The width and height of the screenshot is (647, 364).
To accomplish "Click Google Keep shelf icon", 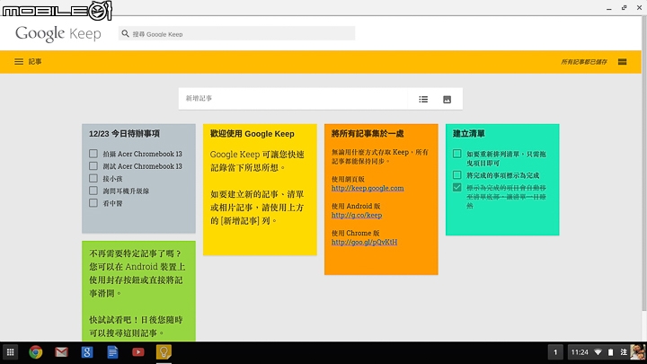I will 164,352.
